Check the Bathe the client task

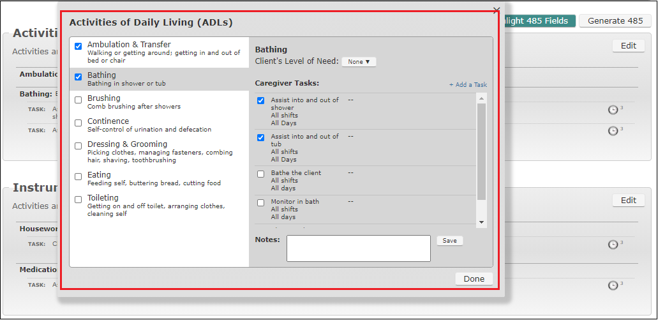point(260,174)
